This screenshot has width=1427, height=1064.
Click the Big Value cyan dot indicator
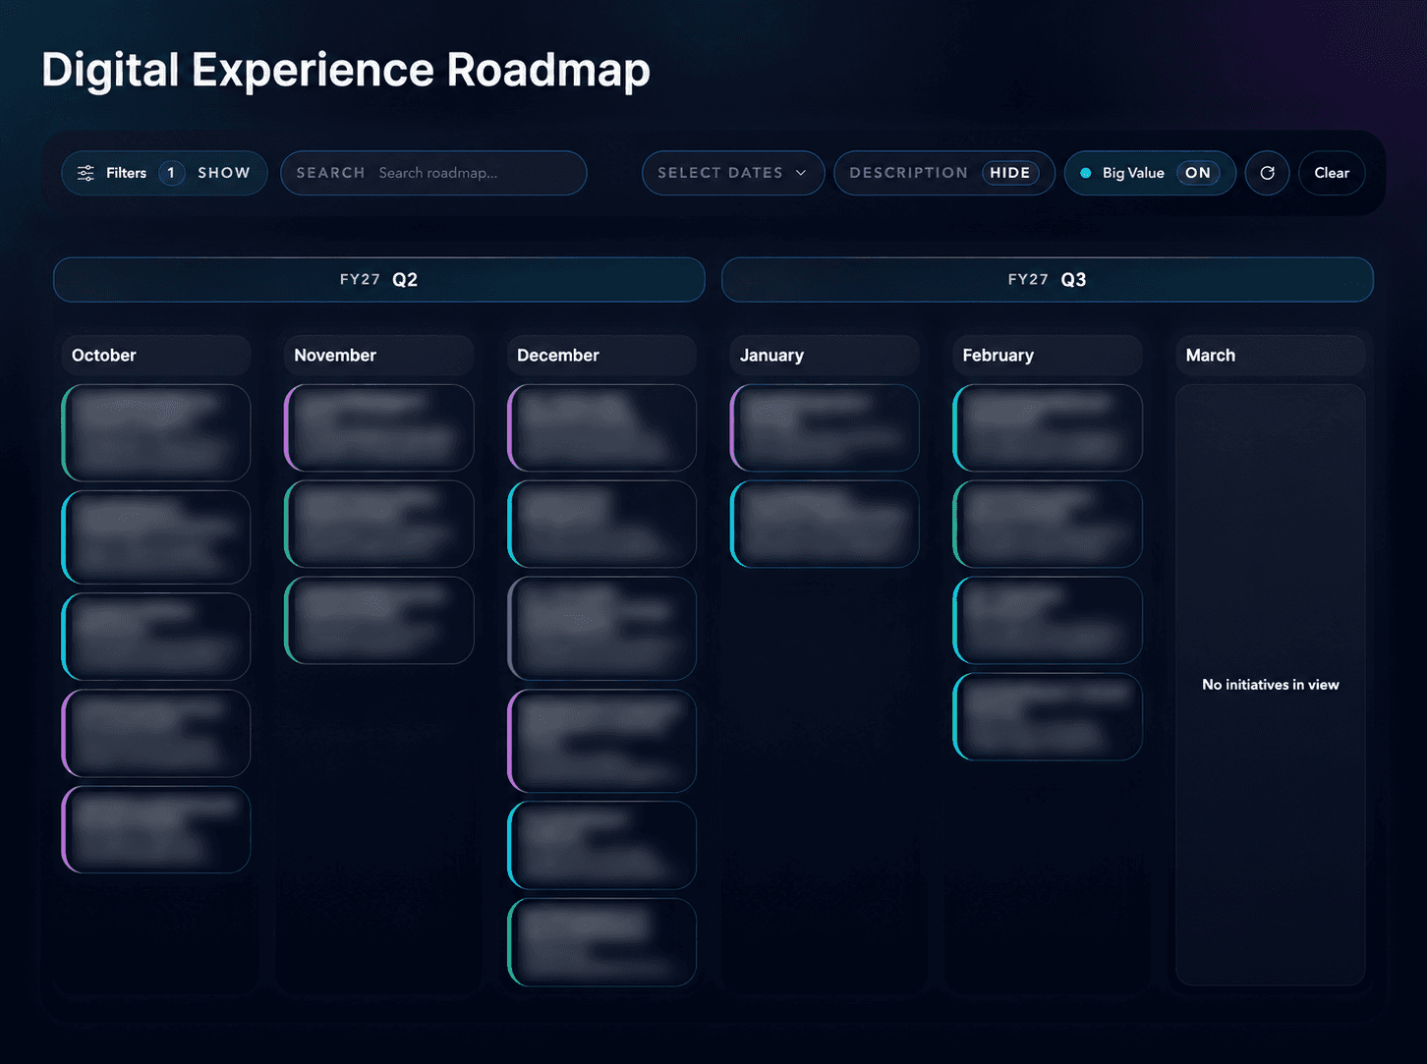click(1085, 173)
